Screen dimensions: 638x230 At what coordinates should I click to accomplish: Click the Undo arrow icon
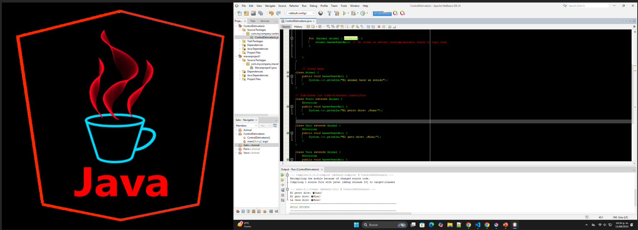click(x=271, y=13)
